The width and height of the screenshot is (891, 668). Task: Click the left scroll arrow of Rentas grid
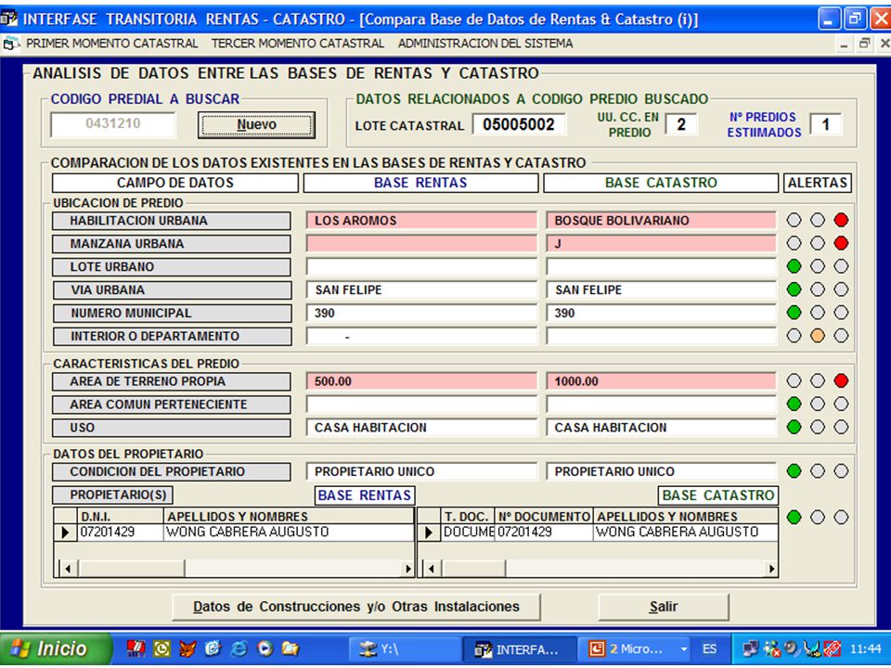pos(68,569)
